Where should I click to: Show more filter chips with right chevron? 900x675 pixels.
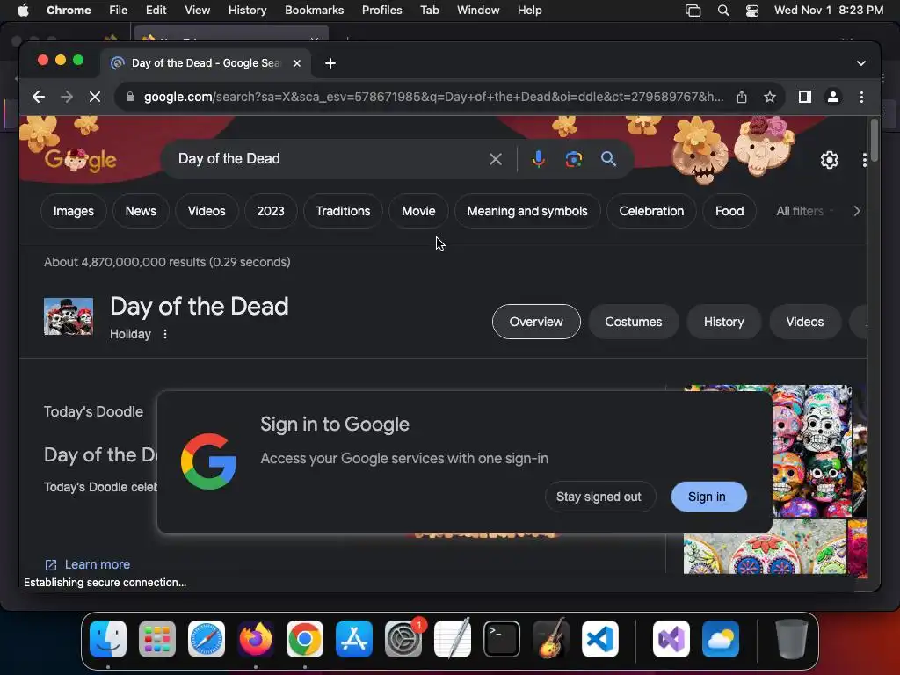point(857,211)
